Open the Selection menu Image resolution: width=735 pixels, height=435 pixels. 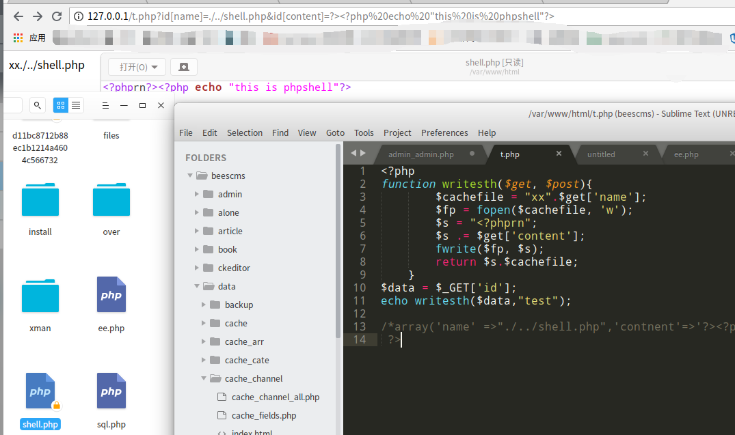245,133
